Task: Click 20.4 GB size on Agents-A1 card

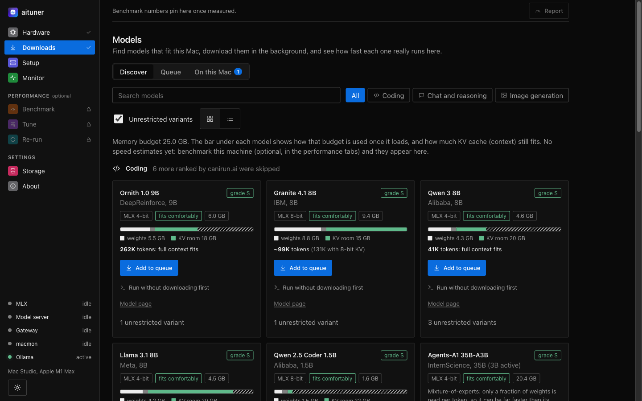Action: pos(526,379)
